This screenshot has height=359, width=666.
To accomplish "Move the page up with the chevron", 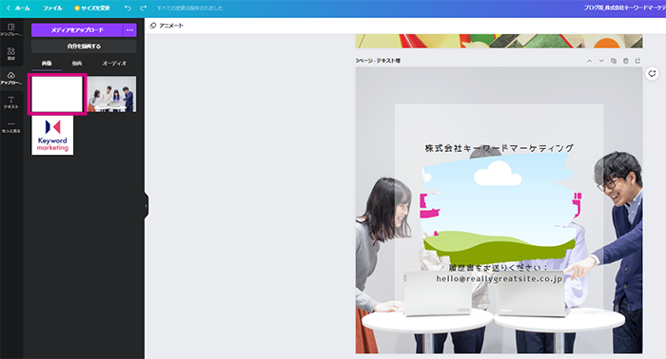I will 589,61.
